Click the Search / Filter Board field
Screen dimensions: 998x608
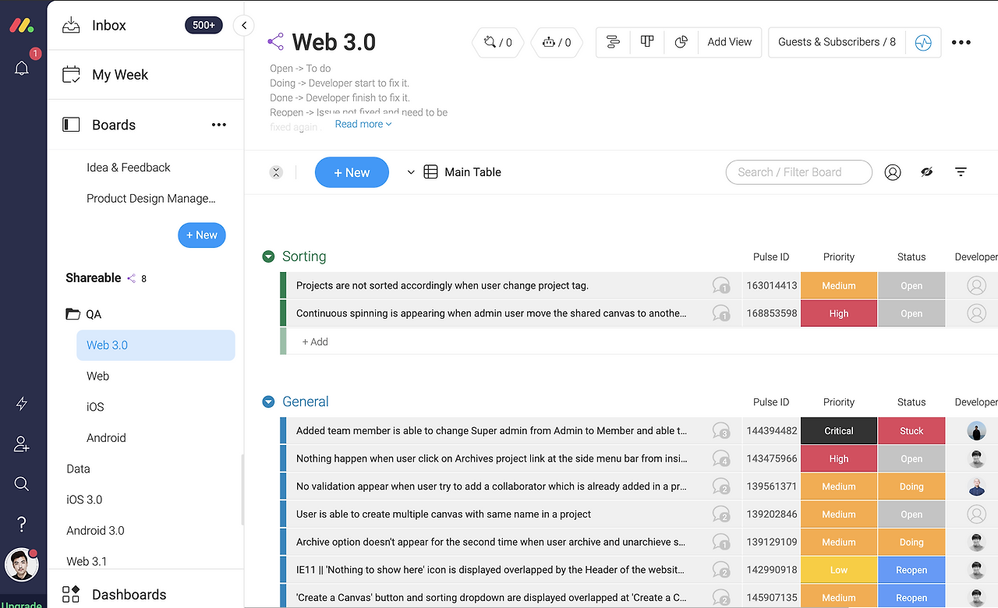coord(798,171)
